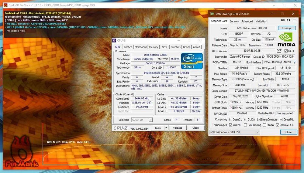Open the GPU-Z hamburger menu
The image size is (304, 173).
(x=294, y=20)
